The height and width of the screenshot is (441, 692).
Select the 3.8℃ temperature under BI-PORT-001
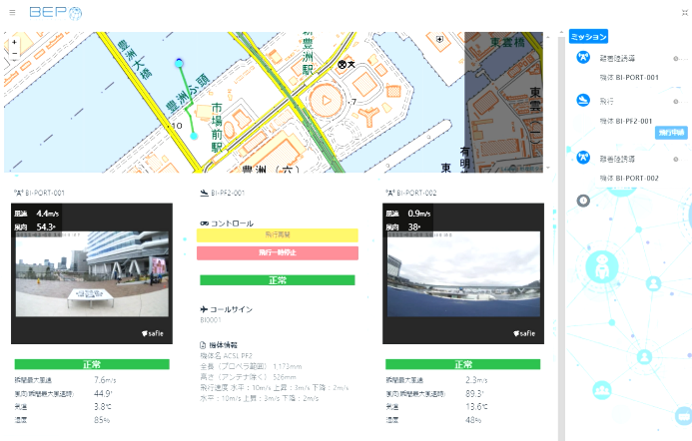click(103, 407)
